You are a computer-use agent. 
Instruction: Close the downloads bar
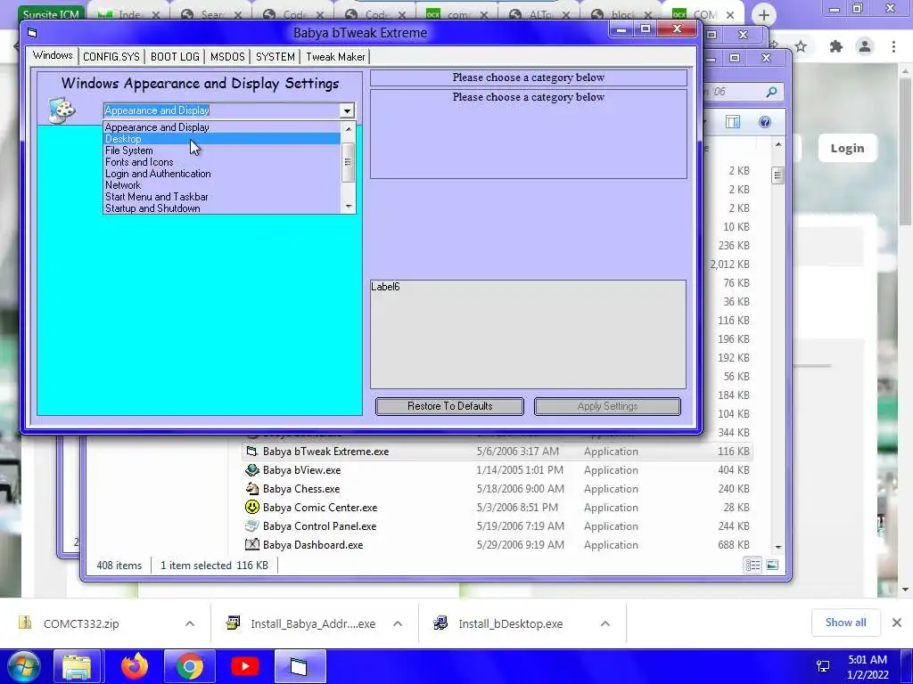coord(897,623)
